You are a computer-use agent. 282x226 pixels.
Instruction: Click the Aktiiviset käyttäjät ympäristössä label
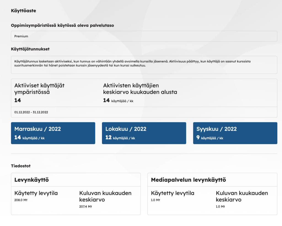39,89
